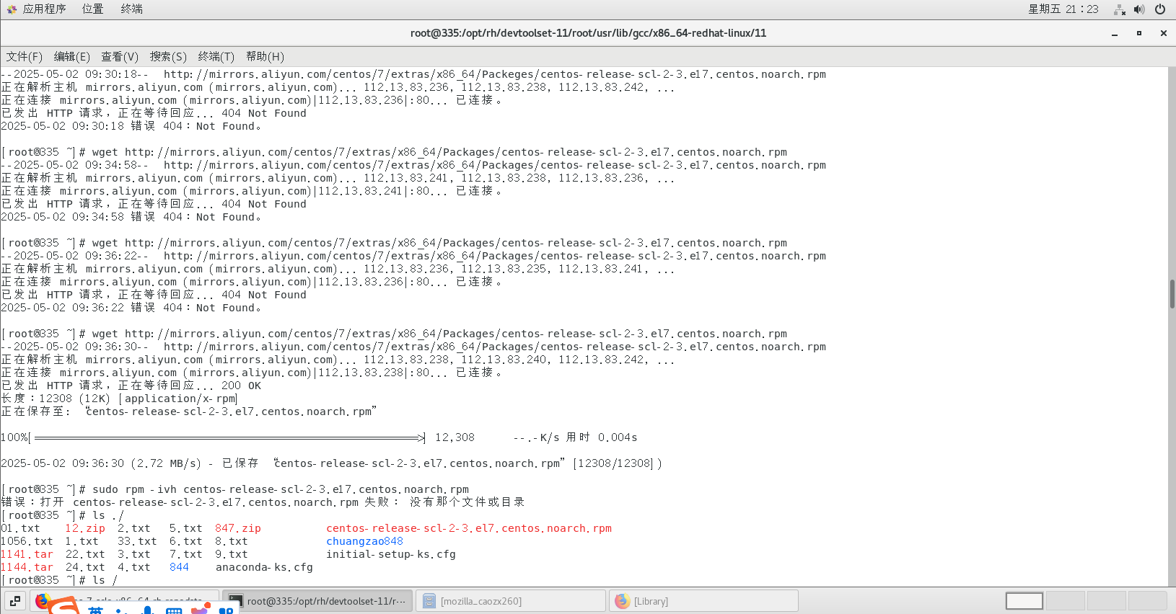
Task: Click the file name 1056.txt
Action: (27, 541)
